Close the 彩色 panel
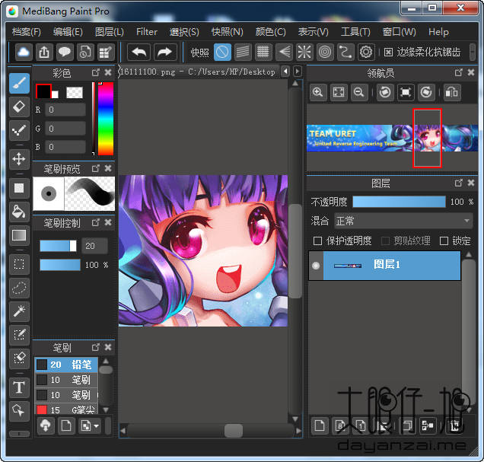The width and height of the screenshot is (484, 462). click(108, 72)
